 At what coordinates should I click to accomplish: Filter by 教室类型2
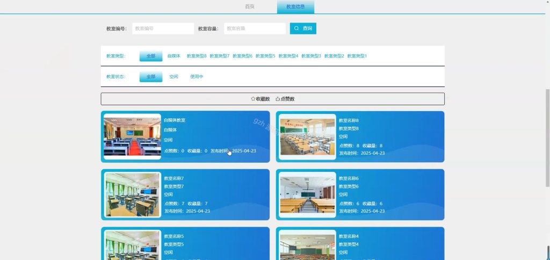[334, 56]
